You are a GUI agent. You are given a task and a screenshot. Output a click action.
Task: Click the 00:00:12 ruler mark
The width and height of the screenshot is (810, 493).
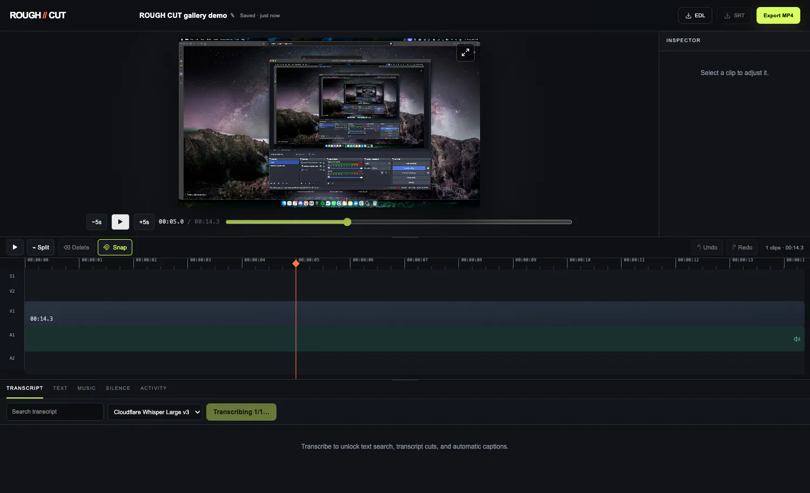688,260
